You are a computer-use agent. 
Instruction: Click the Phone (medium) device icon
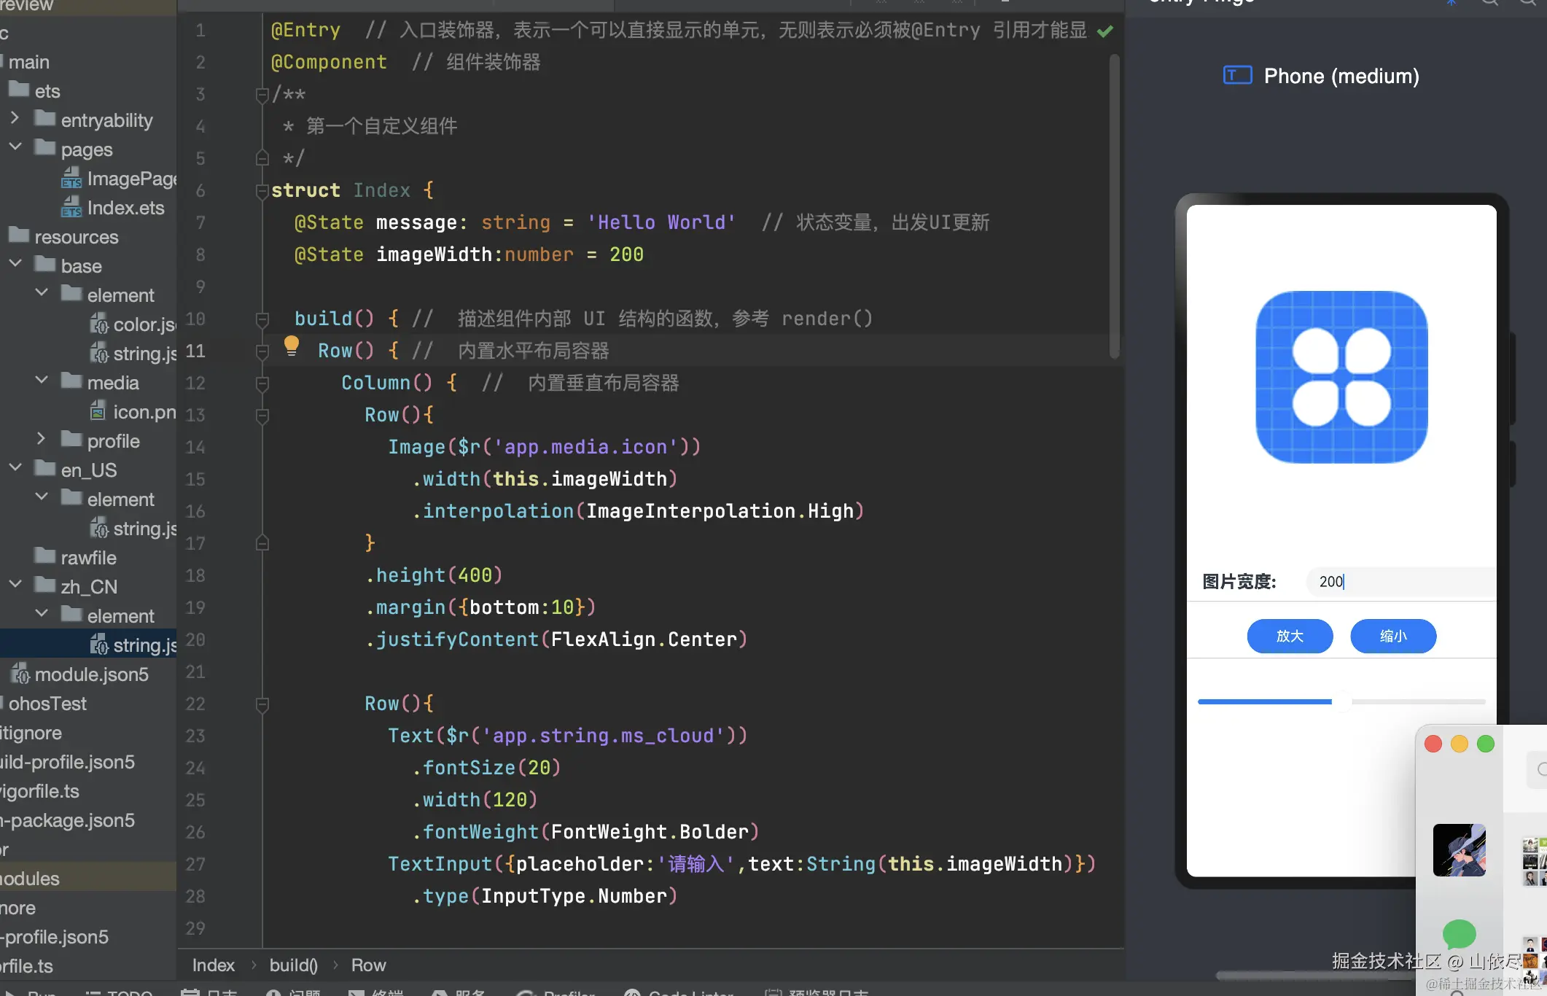click(1237, 75)
